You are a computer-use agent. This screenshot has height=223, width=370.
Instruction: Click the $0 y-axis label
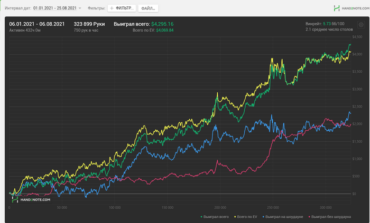[x=354, y=194]
